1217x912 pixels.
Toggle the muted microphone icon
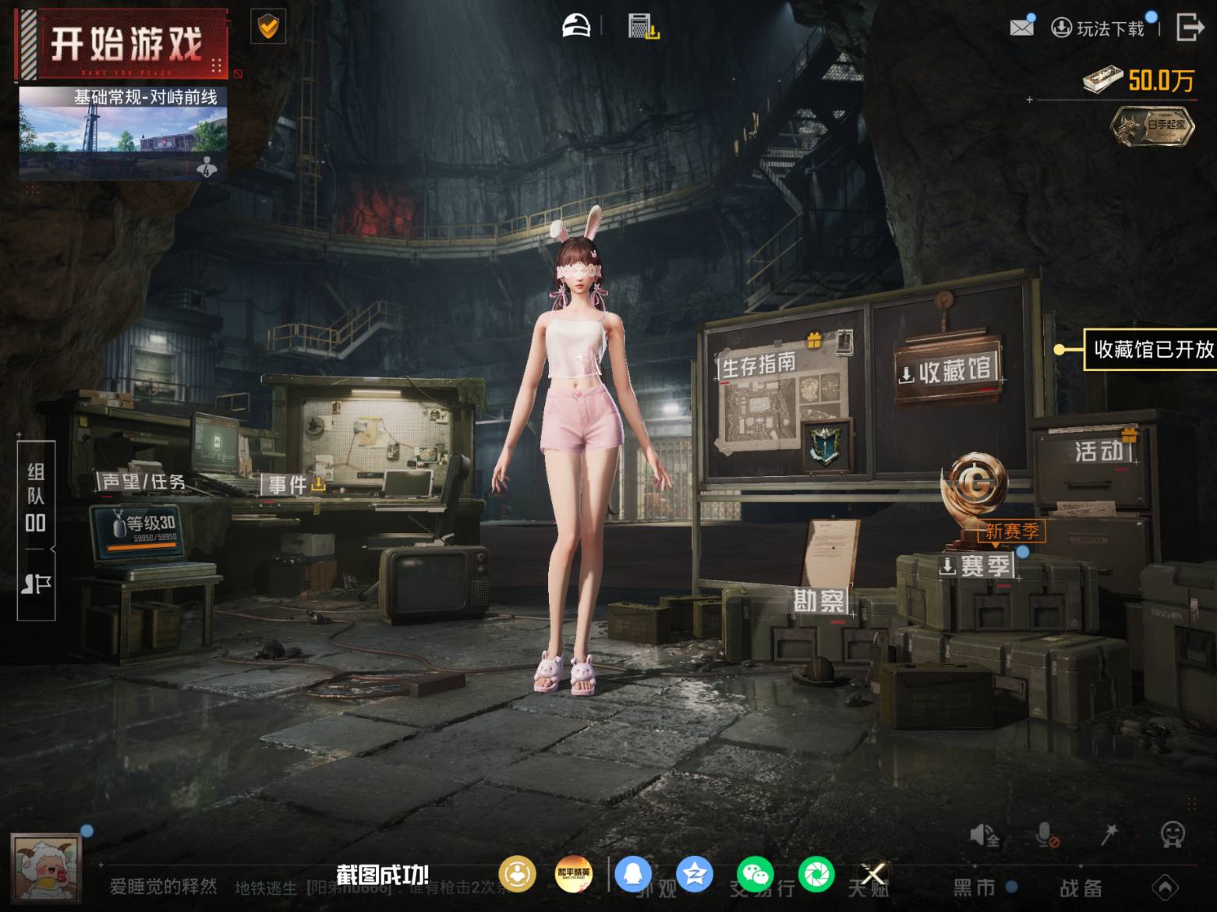coord(1046,836)
